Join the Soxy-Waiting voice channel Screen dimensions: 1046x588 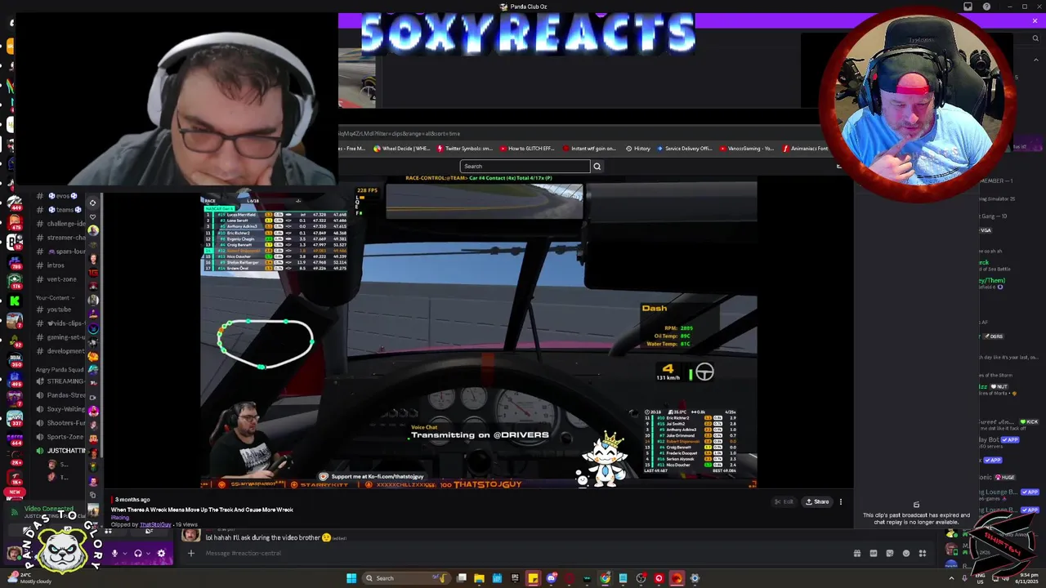(62, 409)
